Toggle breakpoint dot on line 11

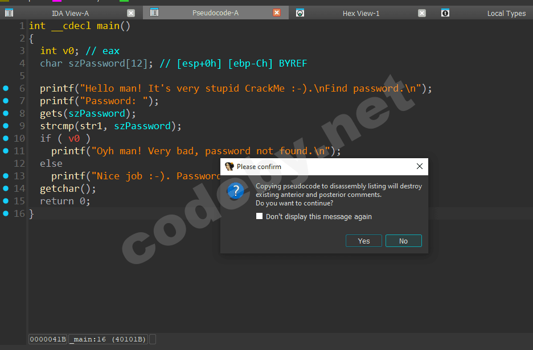point(6,151)
